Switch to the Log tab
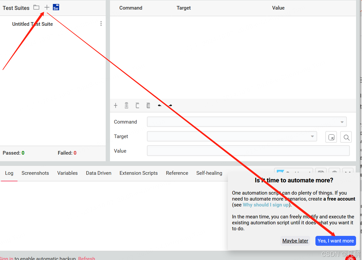 point(9,173)
